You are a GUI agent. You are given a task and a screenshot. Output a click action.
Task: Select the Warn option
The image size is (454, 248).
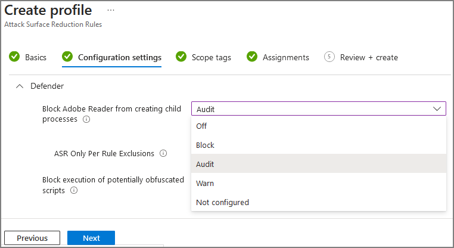coord(205,183)
